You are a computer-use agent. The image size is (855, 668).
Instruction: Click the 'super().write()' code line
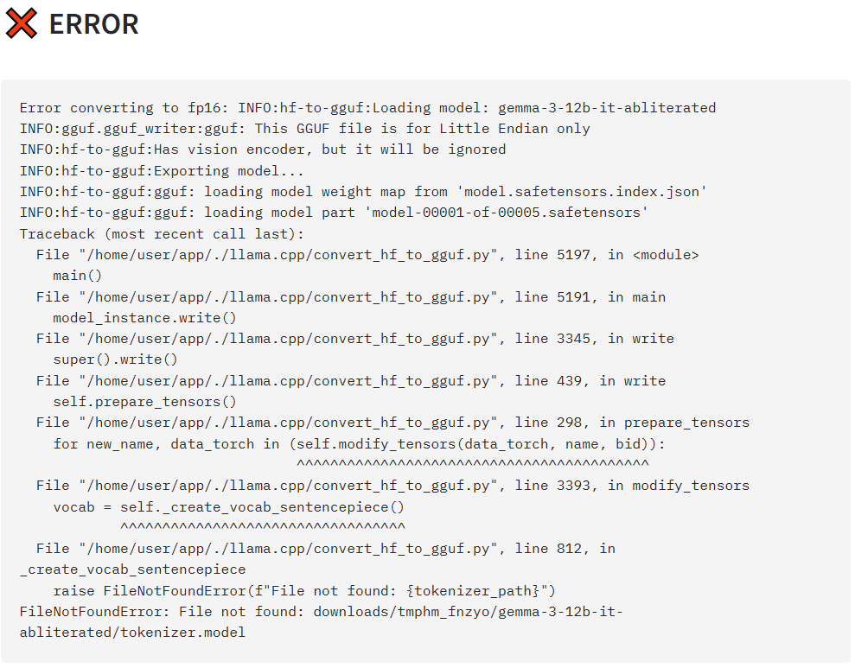point(115,359)
